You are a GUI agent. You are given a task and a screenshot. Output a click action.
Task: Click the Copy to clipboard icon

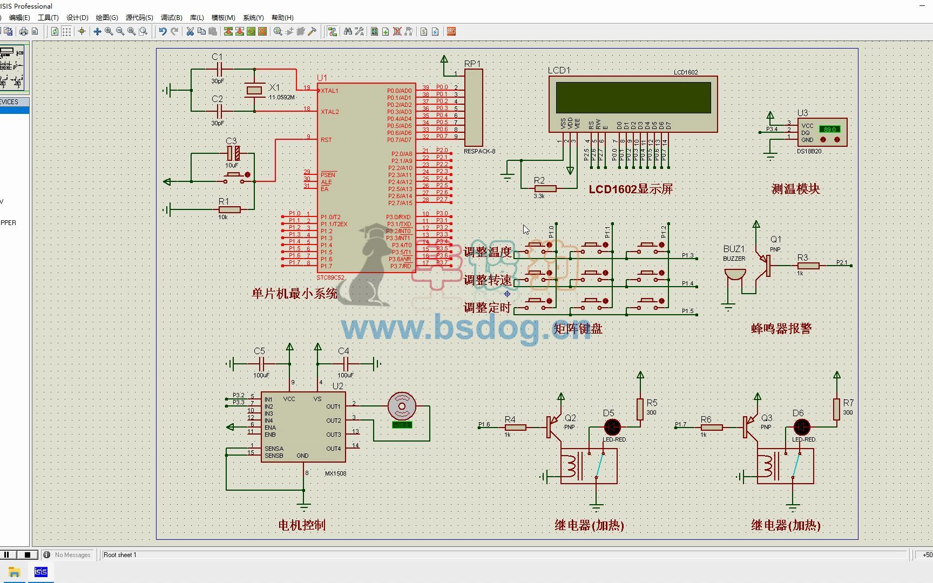[201, 31]
